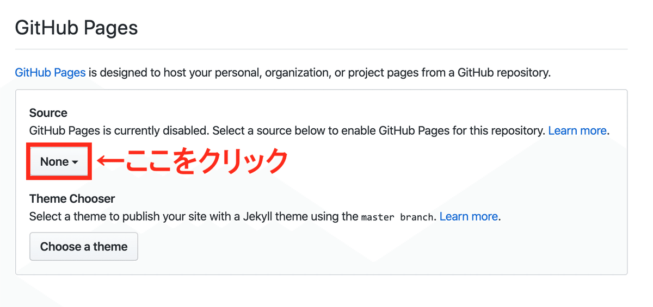Follow Learn more link under Theme Chooser

pyautogui.click(x=469, y=216)
